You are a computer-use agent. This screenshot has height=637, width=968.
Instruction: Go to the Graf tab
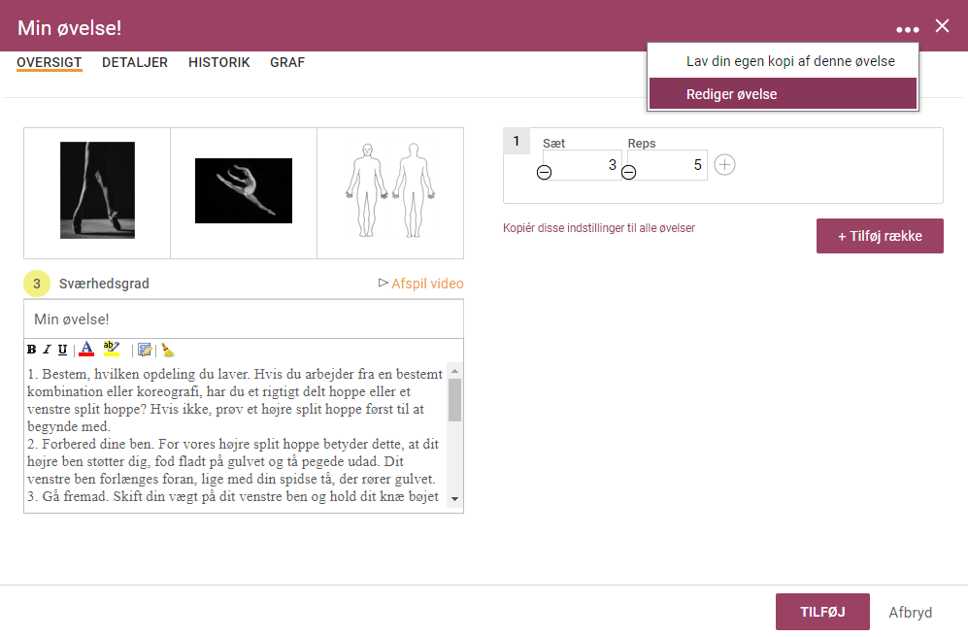[x=287, y=62]
